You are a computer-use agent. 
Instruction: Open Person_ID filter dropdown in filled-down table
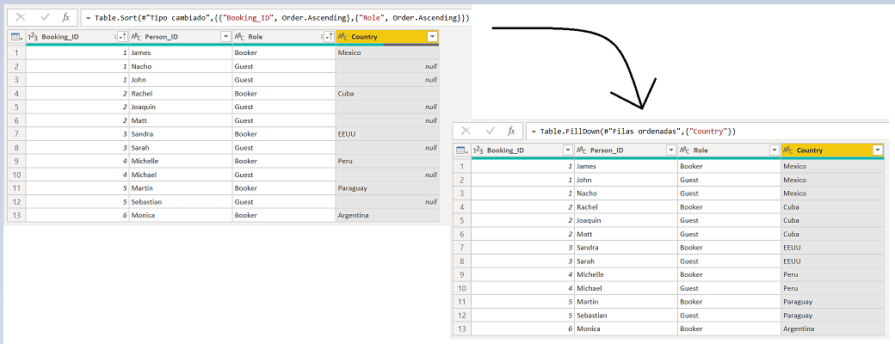click(x=670, y=150)
